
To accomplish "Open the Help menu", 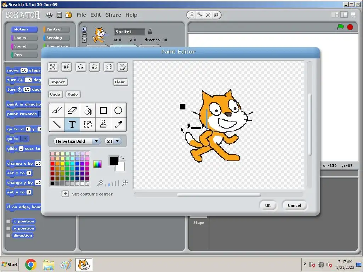I will tap(131, 15).
